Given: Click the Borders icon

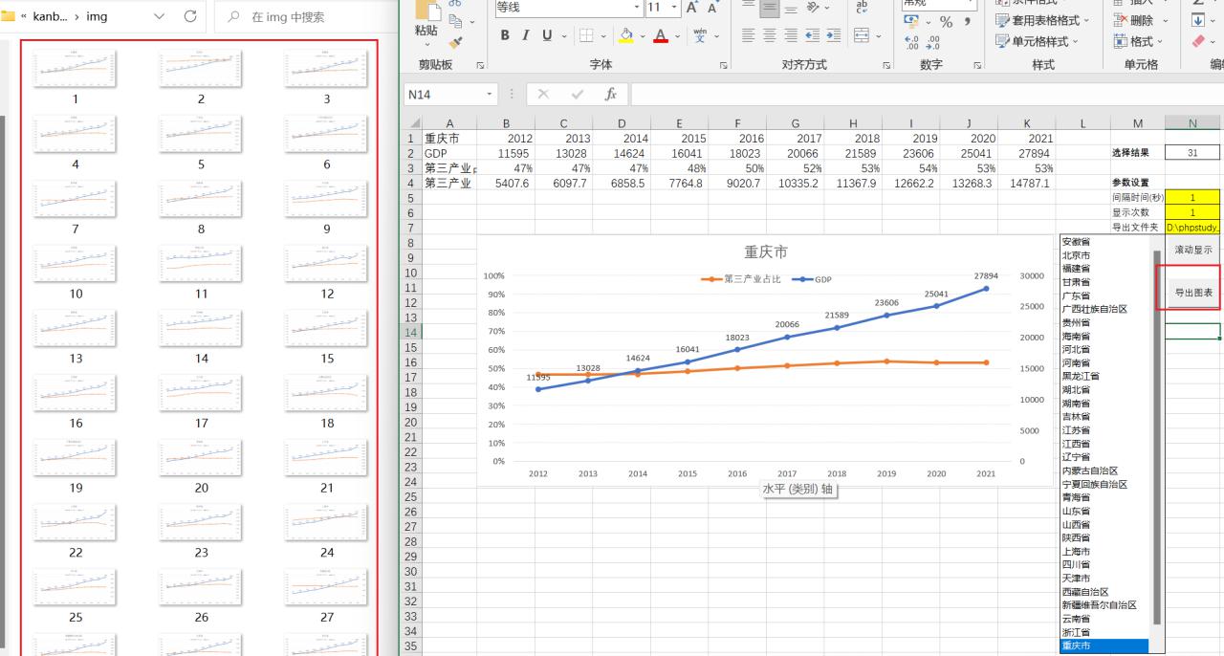Looking at the screenshot, I should 585,35.
